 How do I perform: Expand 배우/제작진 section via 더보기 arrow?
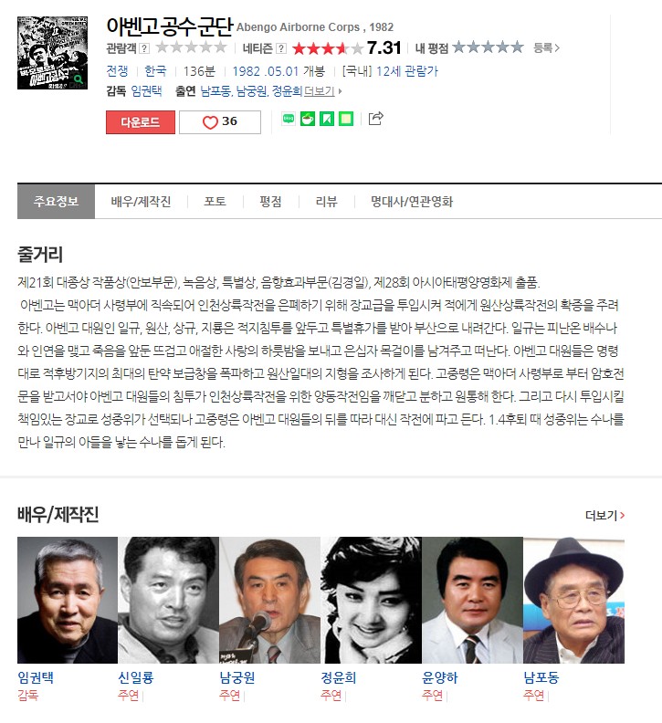tap(604, 515)
